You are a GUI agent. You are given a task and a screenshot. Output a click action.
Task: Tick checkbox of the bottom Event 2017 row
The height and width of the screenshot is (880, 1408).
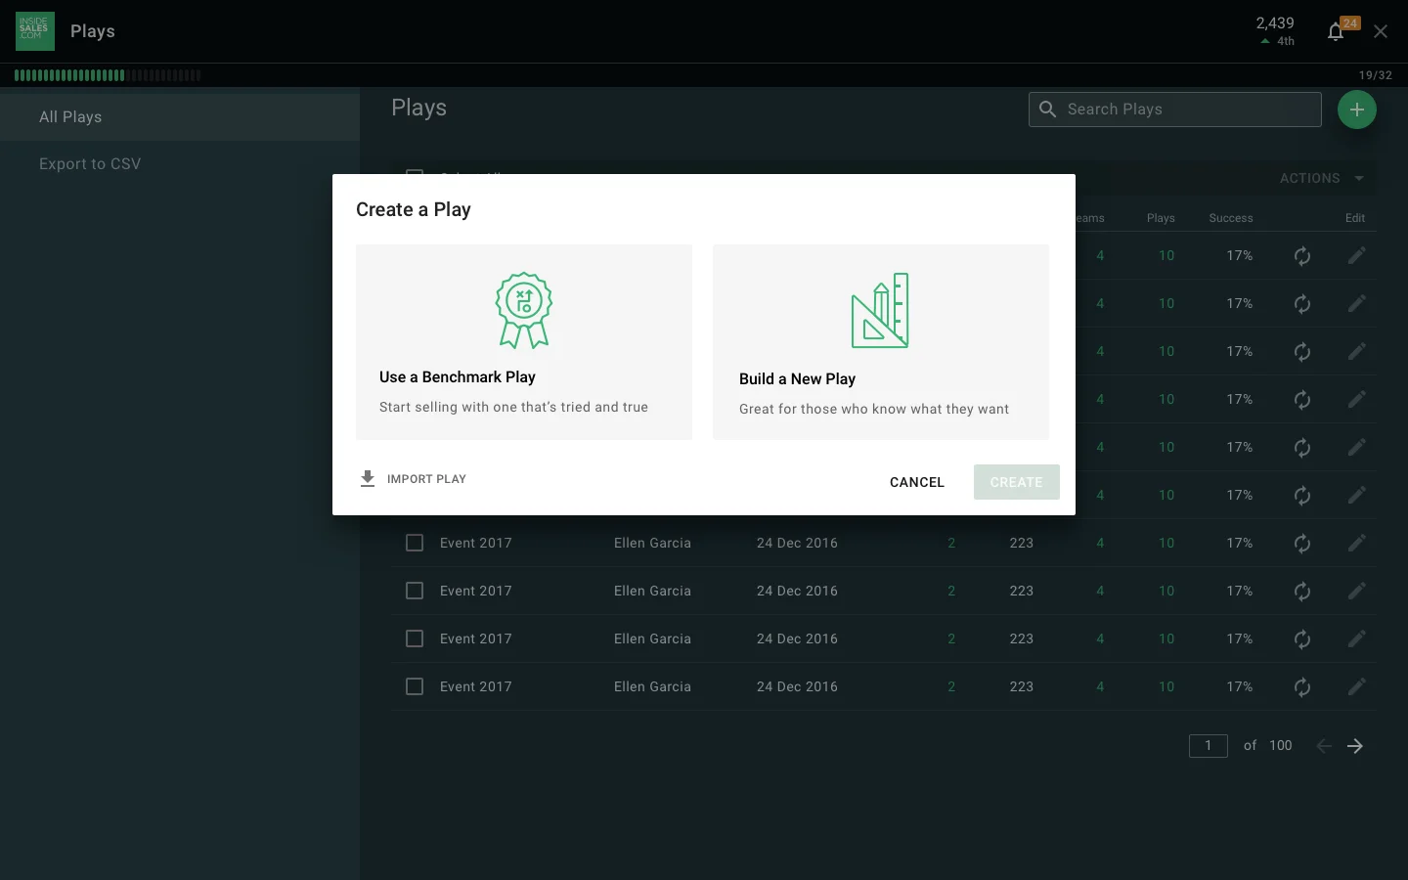pyautogui.click(x=415, y=687)
